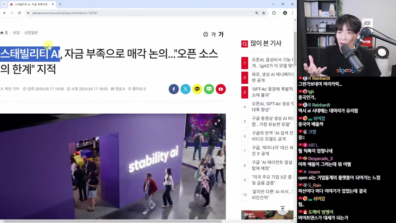Share article on X
Viewport: 396px width, 223px height.
(186, 89)
